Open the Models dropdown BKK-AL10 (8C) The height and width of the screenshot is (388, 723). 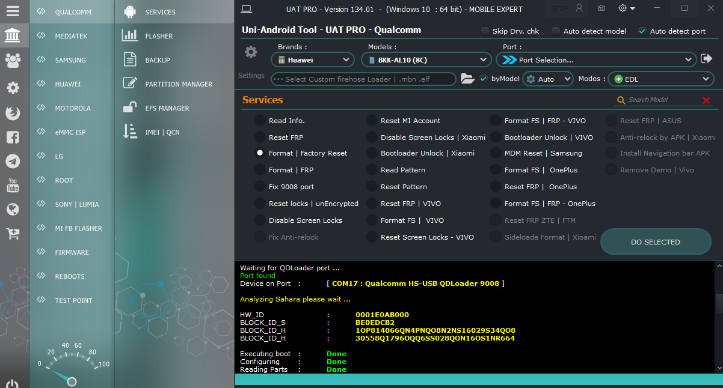[x=426, y=59]
